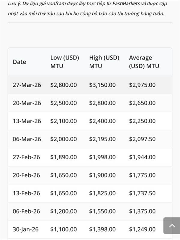
Task: Select the $3,150.00 high price cell
Action: (x=102, y=85)
